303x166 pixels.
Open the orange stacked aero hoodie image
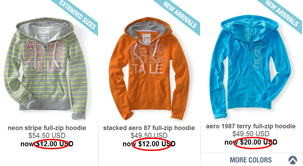click(149, 69)
